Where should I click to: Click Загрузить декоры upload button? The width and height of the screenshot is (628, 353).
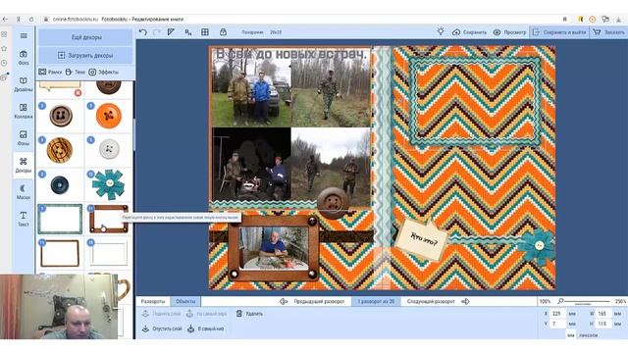tap(86, 55)
